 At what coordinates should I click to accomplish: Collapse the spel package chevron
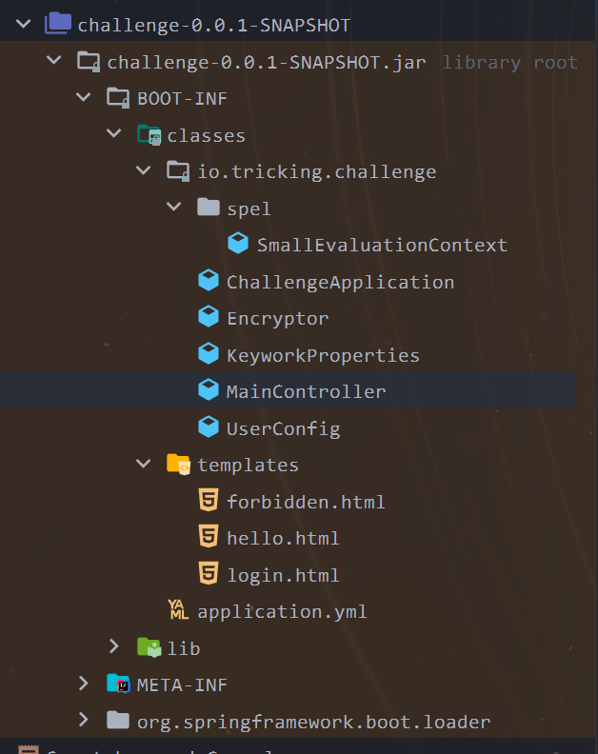pos(174,208)
